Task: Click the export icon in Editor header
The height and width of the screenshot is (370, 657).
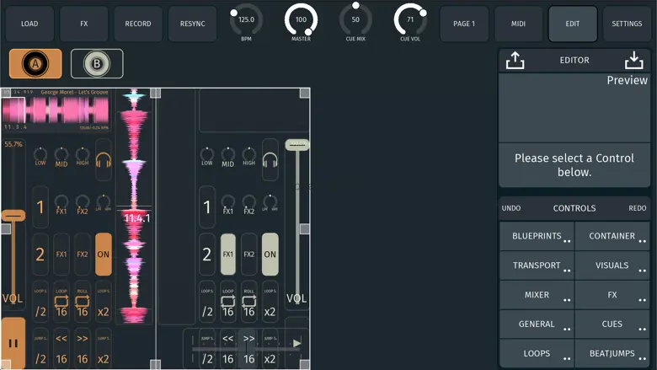Action: click(x=515, y=61)
